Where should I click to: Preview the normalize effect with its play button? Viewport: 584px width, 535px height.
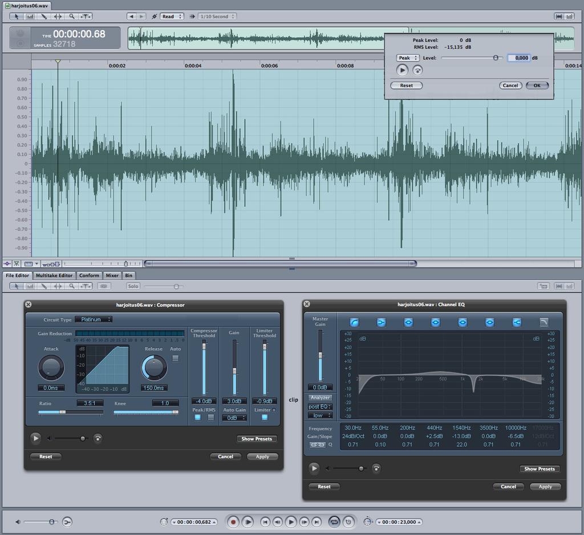click(x=402, y=70)
